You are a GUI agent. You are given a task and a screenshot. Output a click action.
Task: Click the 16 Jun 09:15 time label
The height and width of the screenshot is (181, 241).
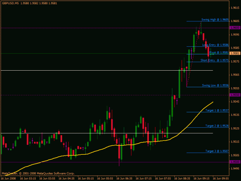click(202, 179)
